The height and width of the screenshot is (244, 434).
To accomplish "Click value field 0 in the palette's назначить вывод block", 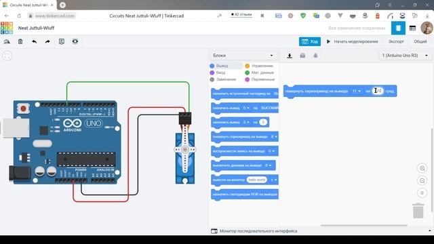I will tap(263, 122).
